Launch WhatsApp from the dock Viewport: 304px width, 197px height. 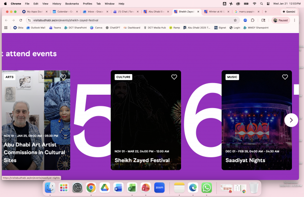[206, 188]
